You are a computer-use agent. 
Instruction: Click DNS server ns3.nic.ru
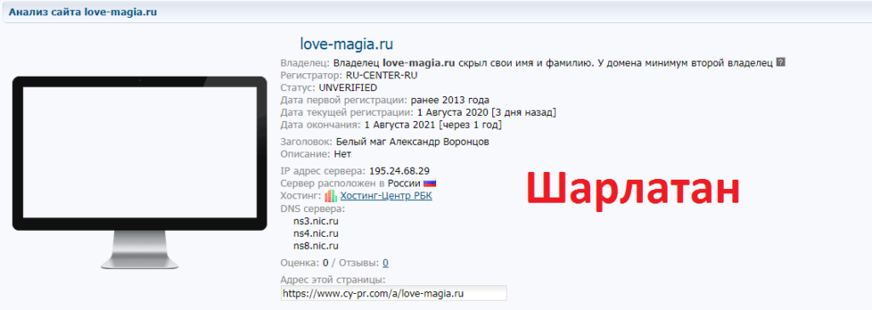[x=316, y=221]
